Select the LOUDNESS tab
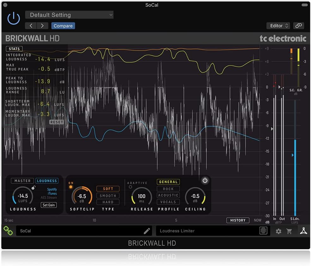311x266 pixels. click(x=47, y=181)
